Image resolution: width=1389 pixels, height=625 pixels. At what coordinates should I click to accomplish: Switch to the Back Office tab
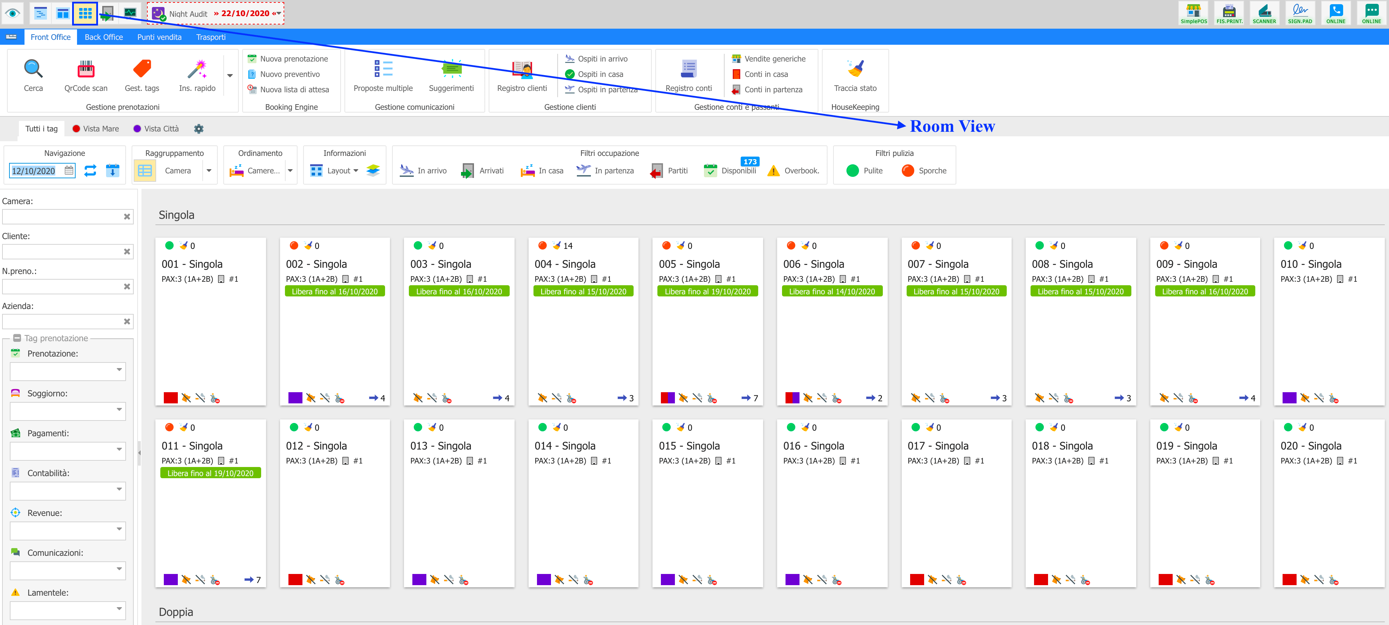click(x=104, y=37)
